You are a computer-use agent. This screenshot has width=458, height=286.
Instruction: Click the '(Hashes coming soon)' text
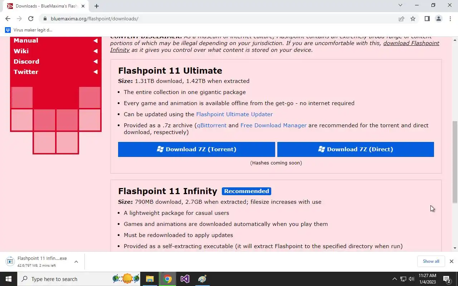point(276,163)
